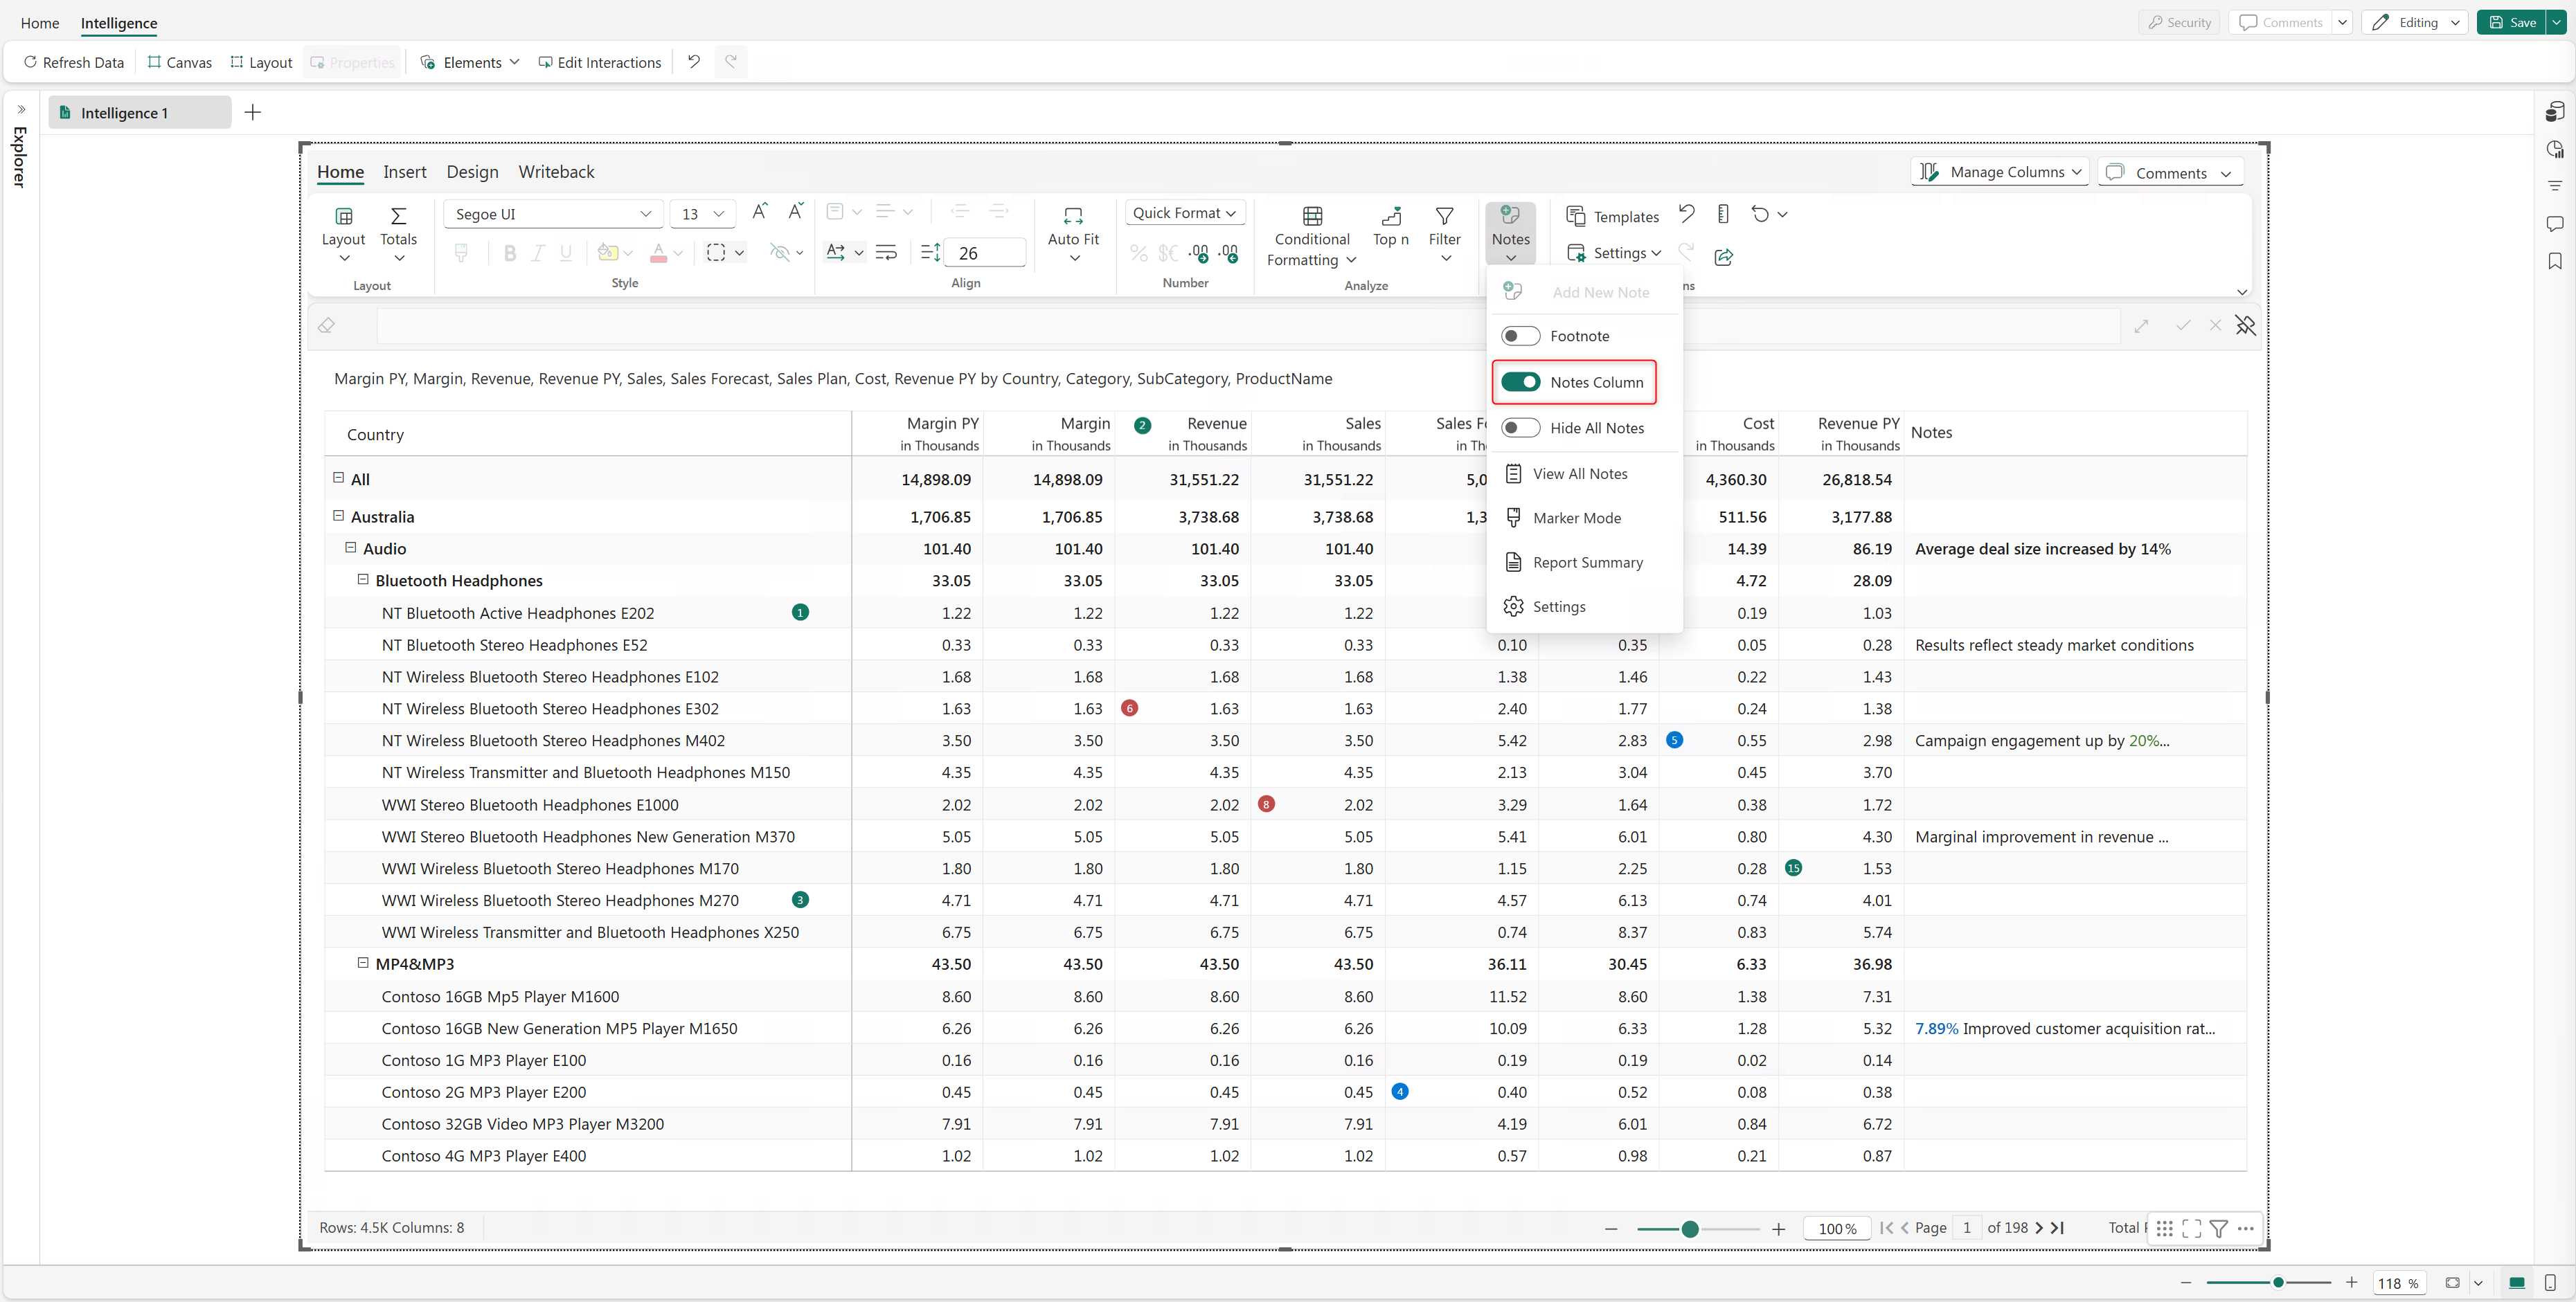The width and height of the screenshot is (2576, 1302).
Task: Click the page number input field
Action: [1966, 1228]
